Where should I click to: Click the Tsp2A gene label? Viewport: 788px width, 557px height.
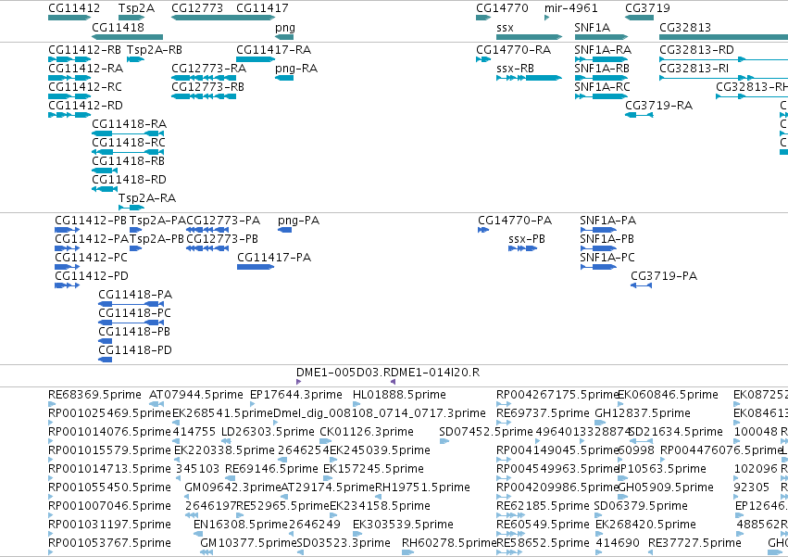[136, 8]
